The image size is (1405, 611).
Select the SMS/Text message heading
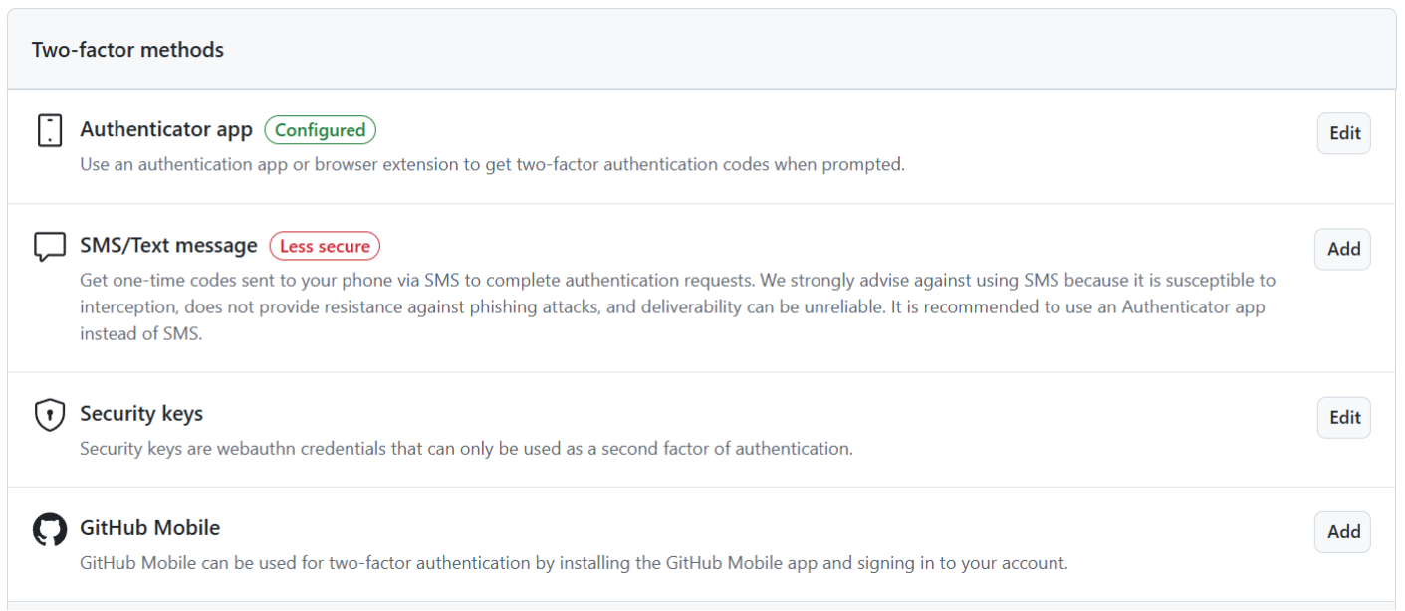pyautogui.click(x=168, y=245)
